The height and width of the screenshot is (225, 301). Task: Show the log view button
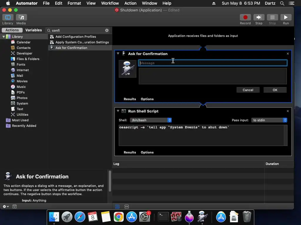coord(117,207)
